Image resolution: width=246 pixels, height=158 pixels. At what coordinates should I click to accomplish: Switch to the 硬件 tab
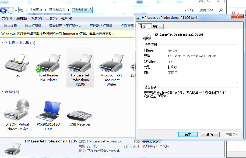pos(158,27)
